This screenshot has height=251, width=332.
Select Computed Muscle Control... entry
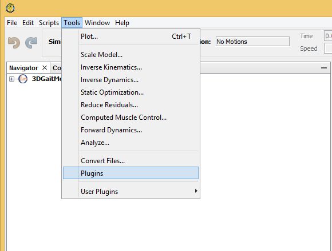coord(131,118)
